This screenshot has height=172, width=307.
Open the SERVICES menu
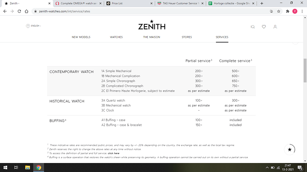pos(222,37)
